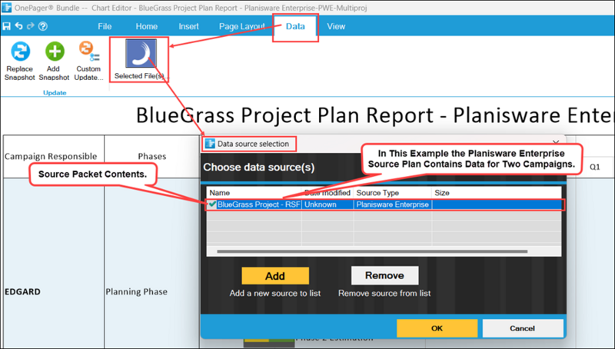Click the Data source selection dialog icon
This screenshot has width=615, height=349.
210,144
